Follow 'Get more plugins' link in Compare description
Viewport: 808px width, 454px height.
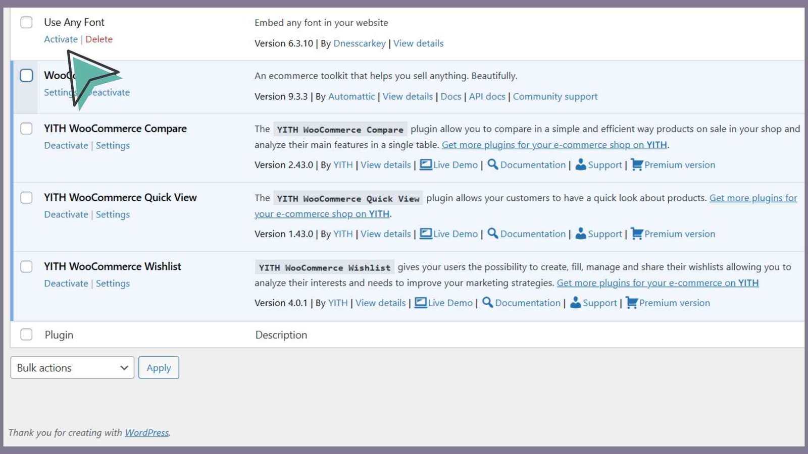(554, 145)
